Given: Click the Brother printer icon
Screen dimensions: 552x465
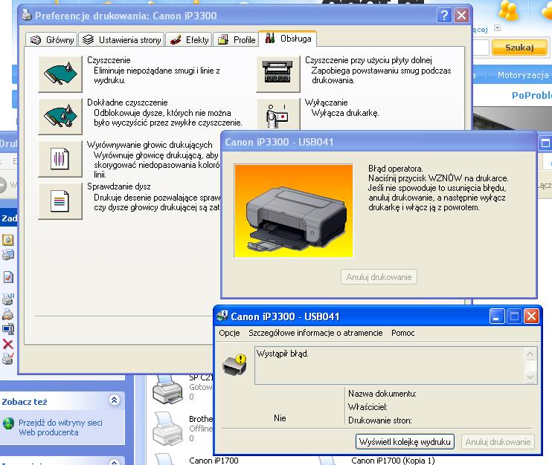Looking at the screenshot, I should point(167,429).
